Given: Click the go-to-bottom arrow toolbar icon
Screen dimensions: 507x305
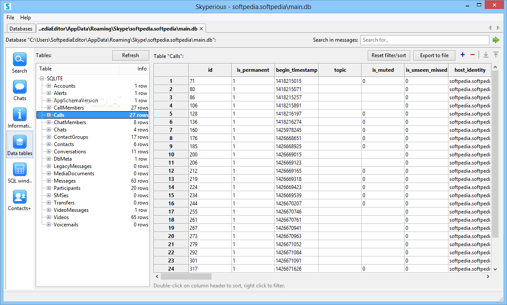Looking at the screenshot, I should 485,55.
